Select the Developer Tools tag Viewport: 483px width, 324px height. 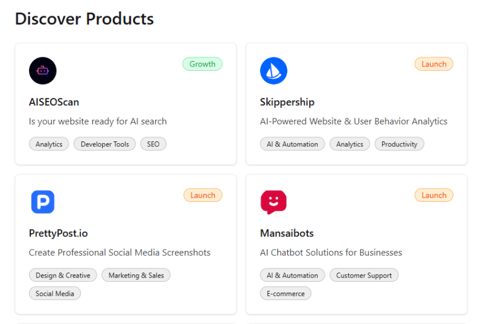point(104,144)
